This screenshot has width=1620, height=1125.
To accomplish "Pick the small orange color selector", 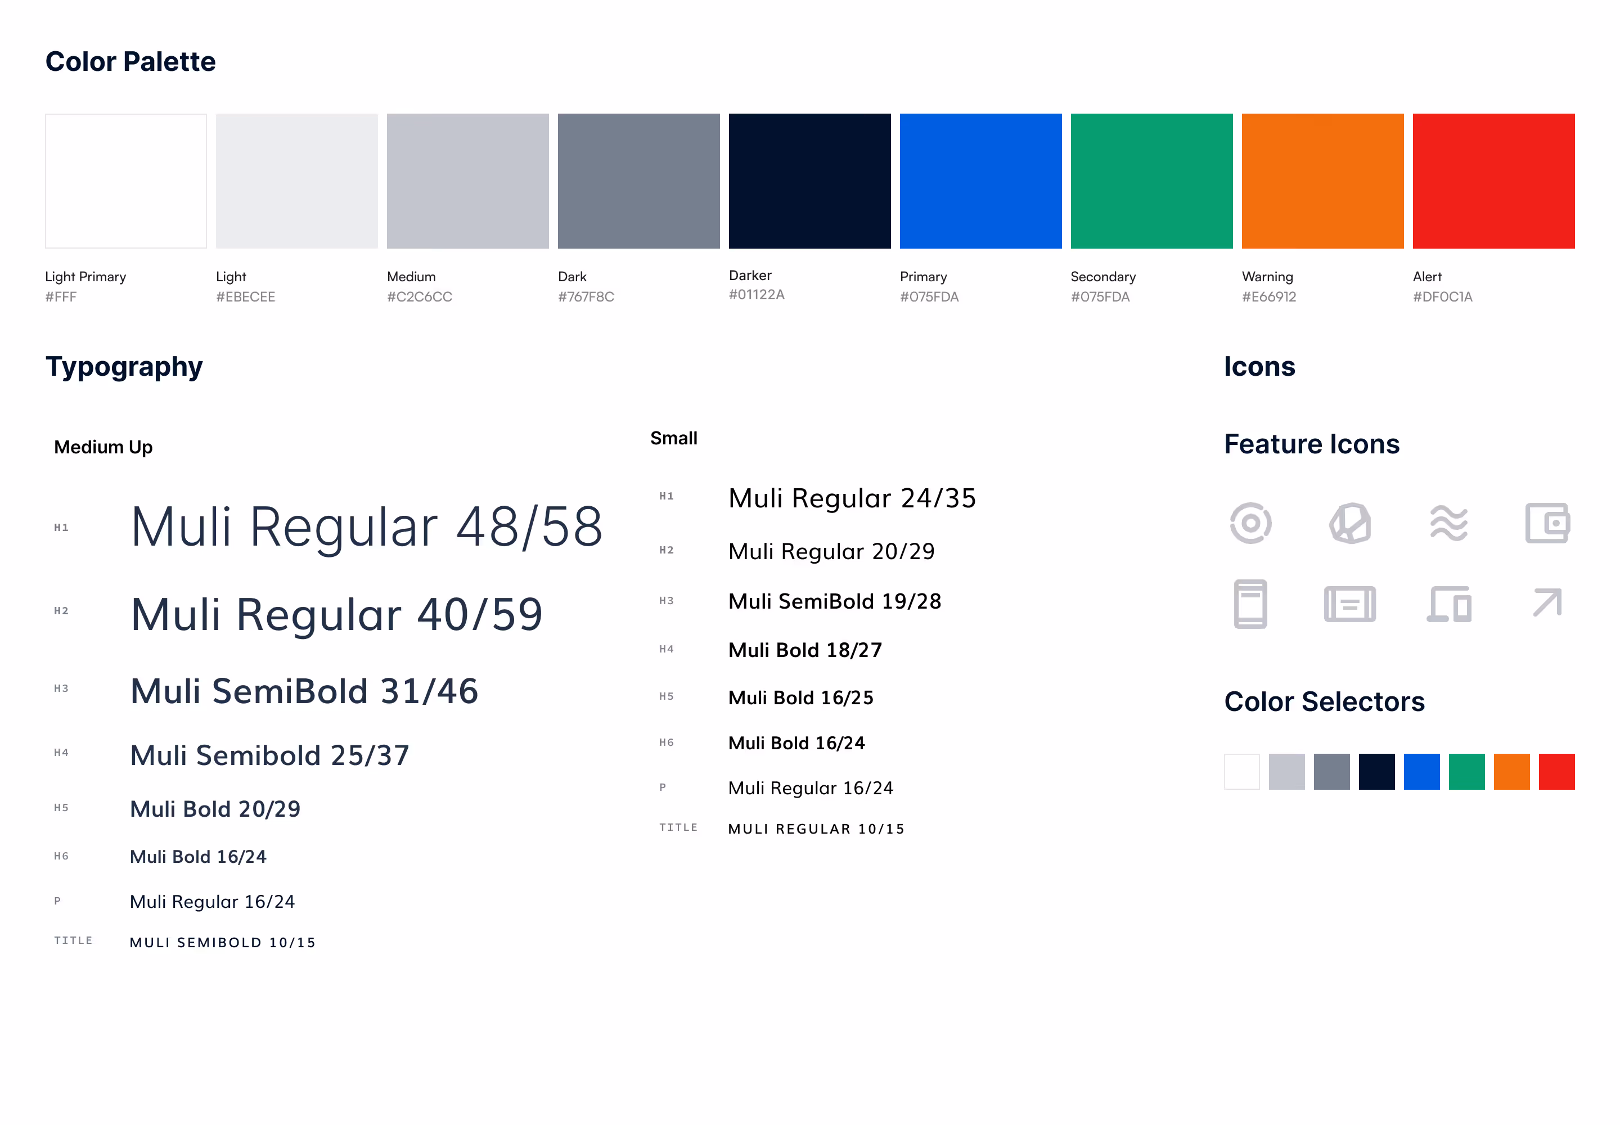I will click(x=1511, y=771).
